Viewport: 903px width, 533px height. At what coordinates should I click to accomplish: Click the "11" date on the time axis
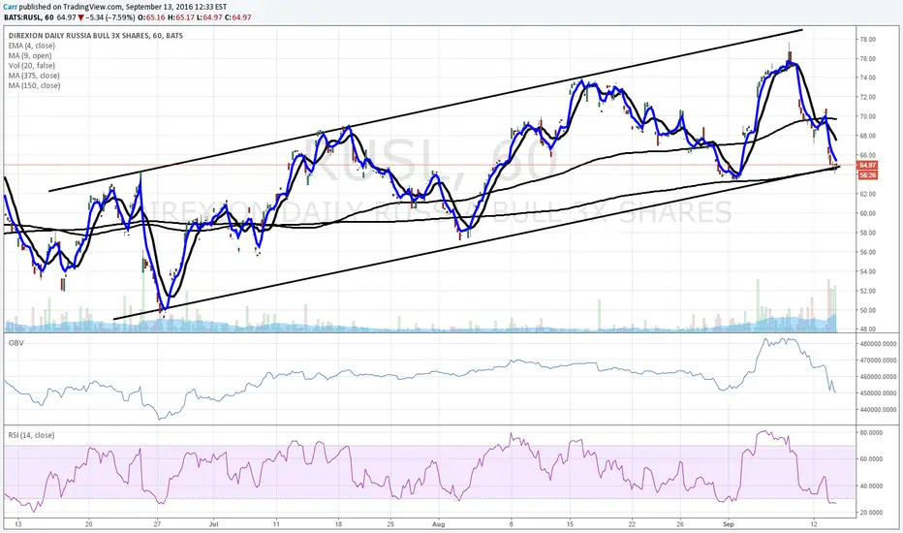pos(276,524)
